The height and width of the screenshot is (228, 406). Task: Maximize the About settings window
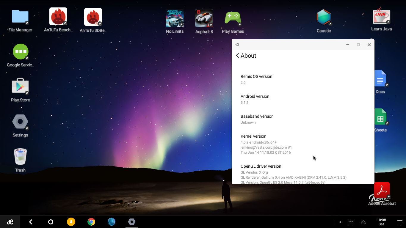(358, 45)
